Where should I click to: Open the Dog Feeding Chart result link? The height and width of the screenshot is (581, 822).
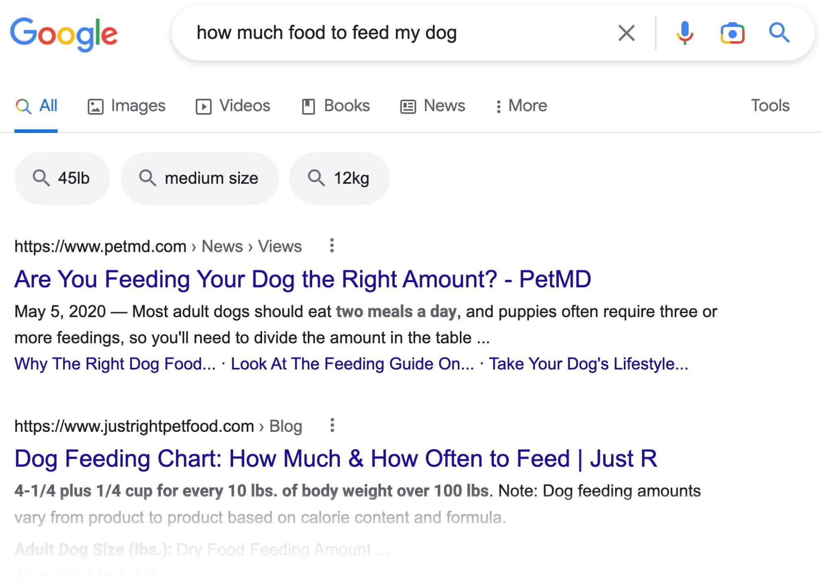tap(336, 459)
